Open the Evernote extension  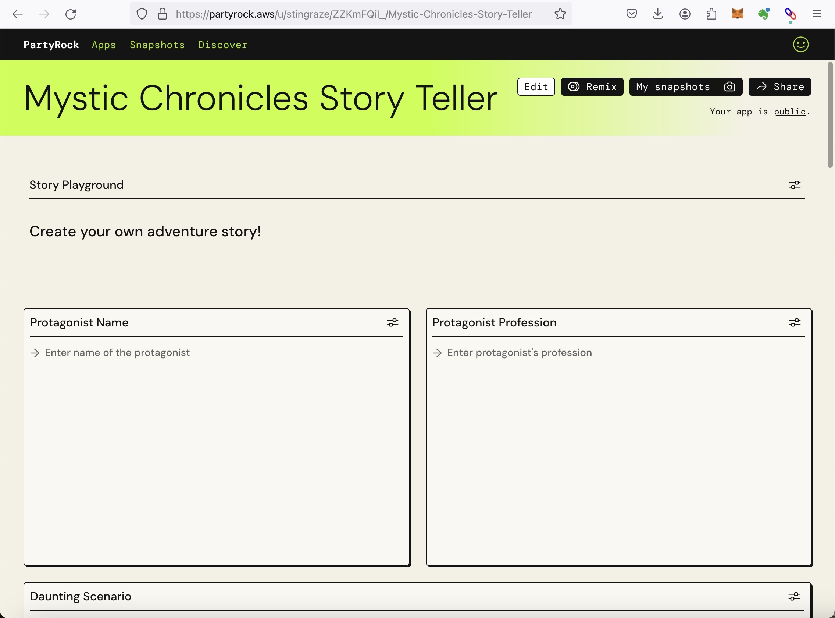click(x=764, y=14)
